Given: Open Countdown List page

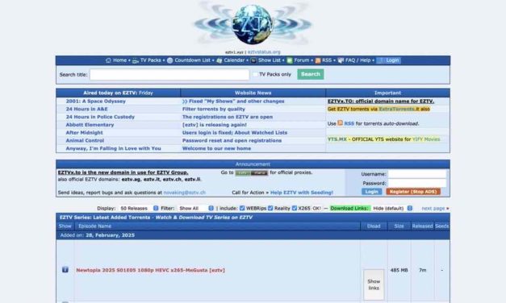Looking at the screenshot, I should (x=192, y=60).
